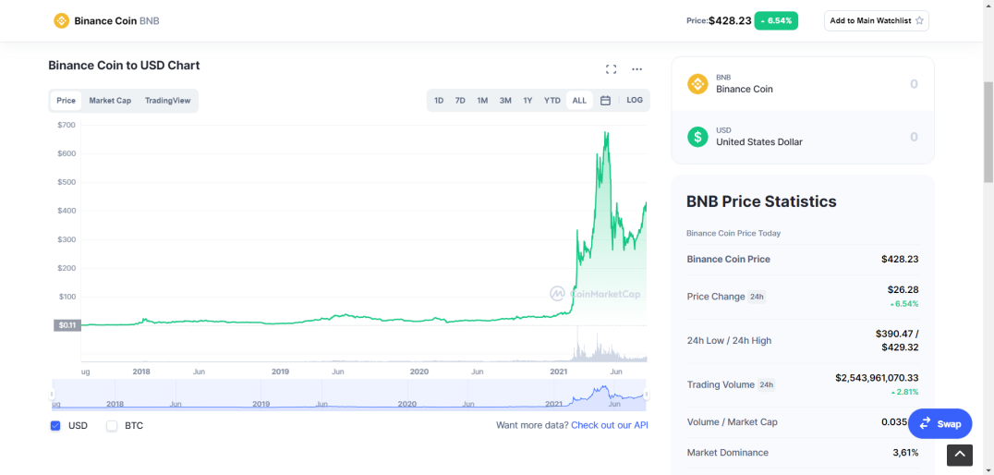This screenshot has width=994, height=475.
Task: Open the calendar date range picker
Action: (x=605, y=100)
